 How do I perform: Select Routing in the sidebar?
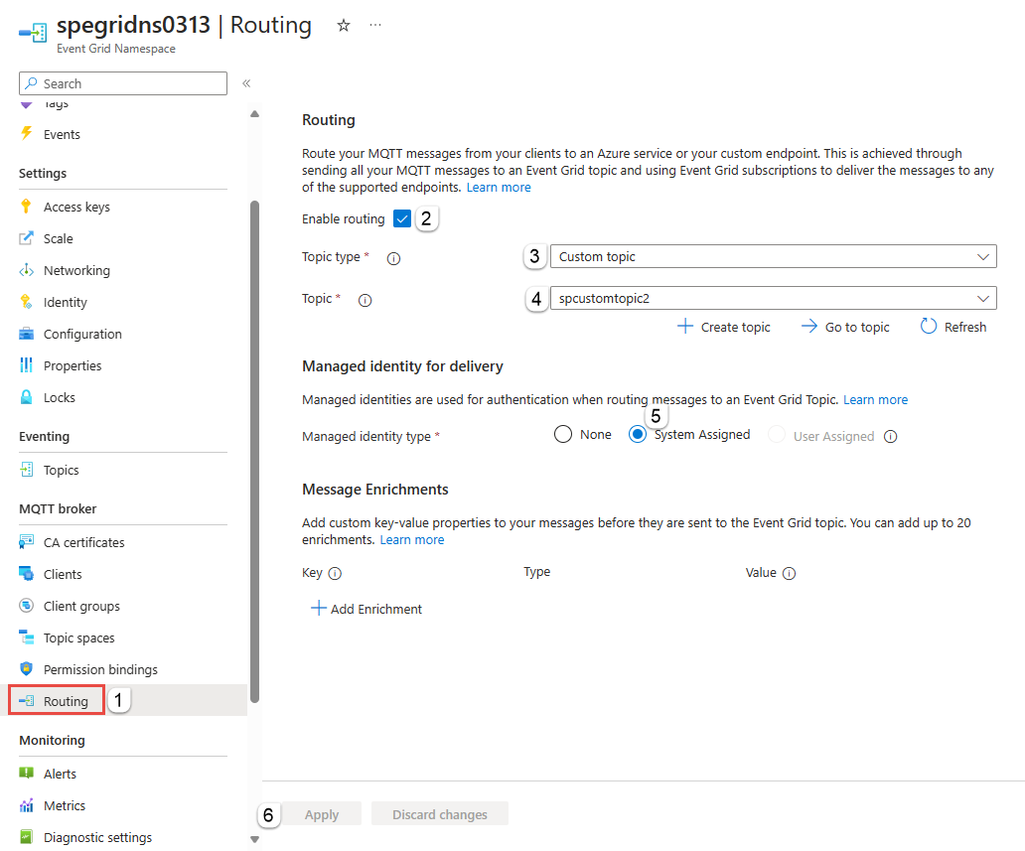pyautogui.click(x=66, y=701)
